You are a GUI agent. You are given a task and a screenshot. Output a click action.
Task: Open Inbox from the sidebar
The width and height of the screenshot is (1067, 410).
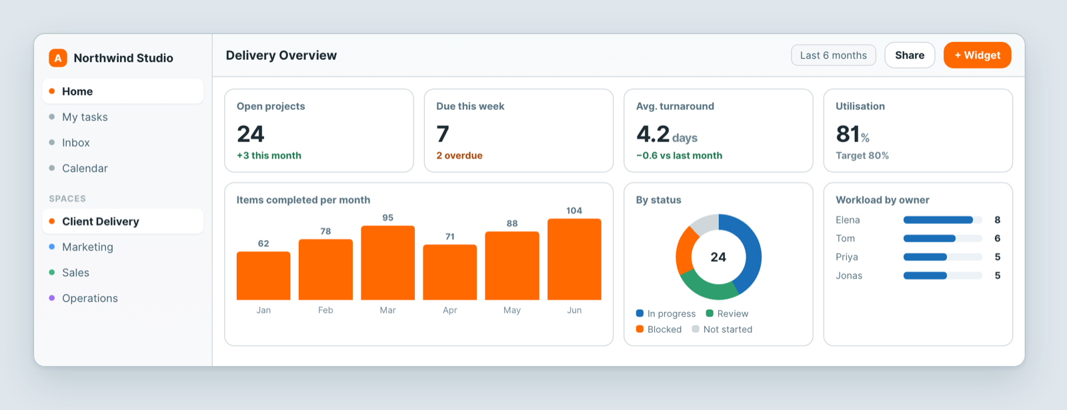point(123,143)
